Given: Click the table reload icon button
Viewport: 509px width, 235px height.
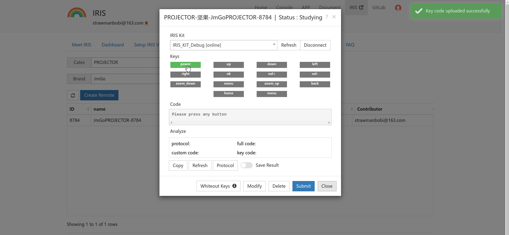Looking at the screenshot, I should click(73, 95).
